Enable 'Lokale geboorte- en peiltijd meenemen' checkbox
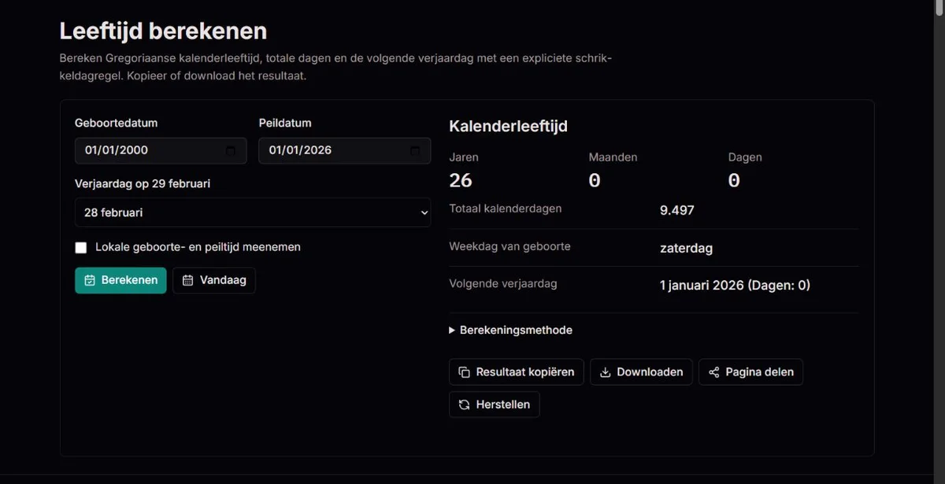This screenshot has width=945, height=484. click(x=80, y=247)
